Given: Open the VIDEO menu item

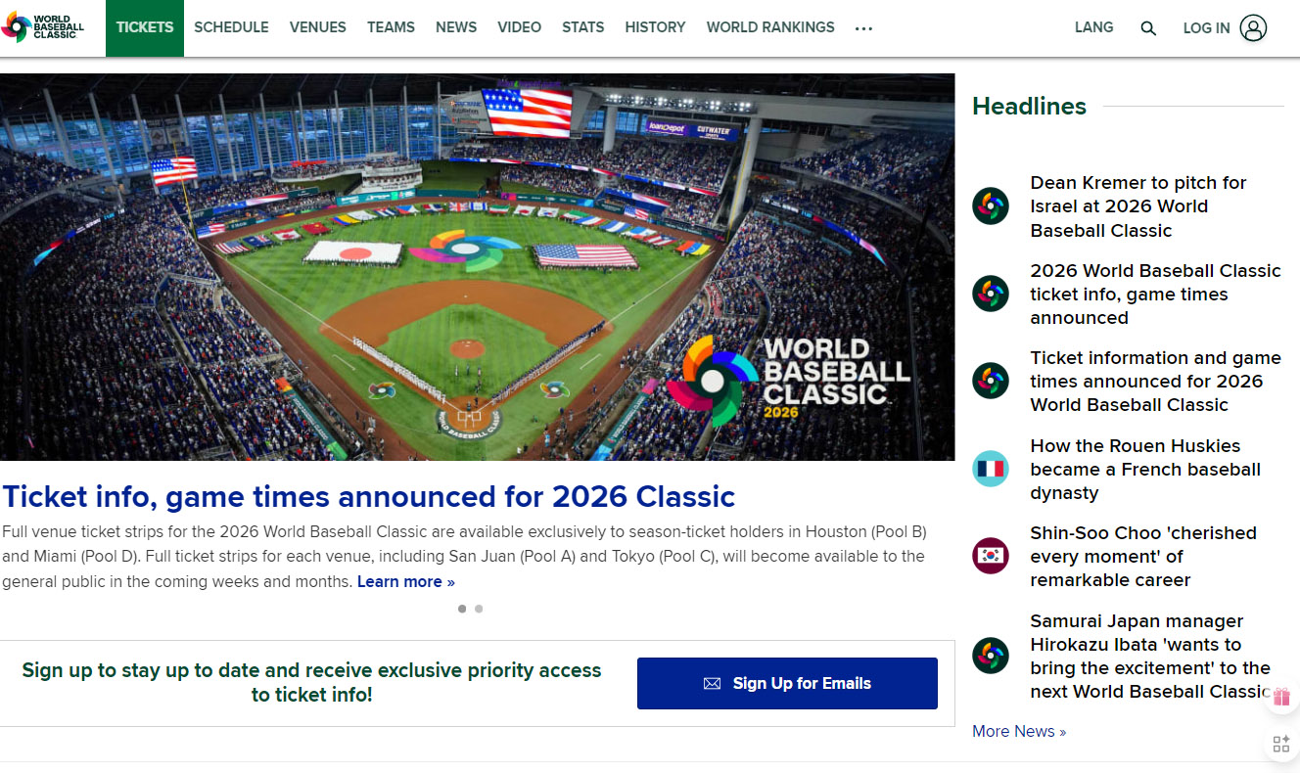Looking at the screenshot, I should click(519, 27).
